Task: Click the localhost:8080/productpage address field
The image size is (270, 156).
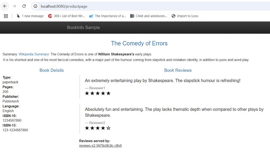Action: tap(112, 6)
